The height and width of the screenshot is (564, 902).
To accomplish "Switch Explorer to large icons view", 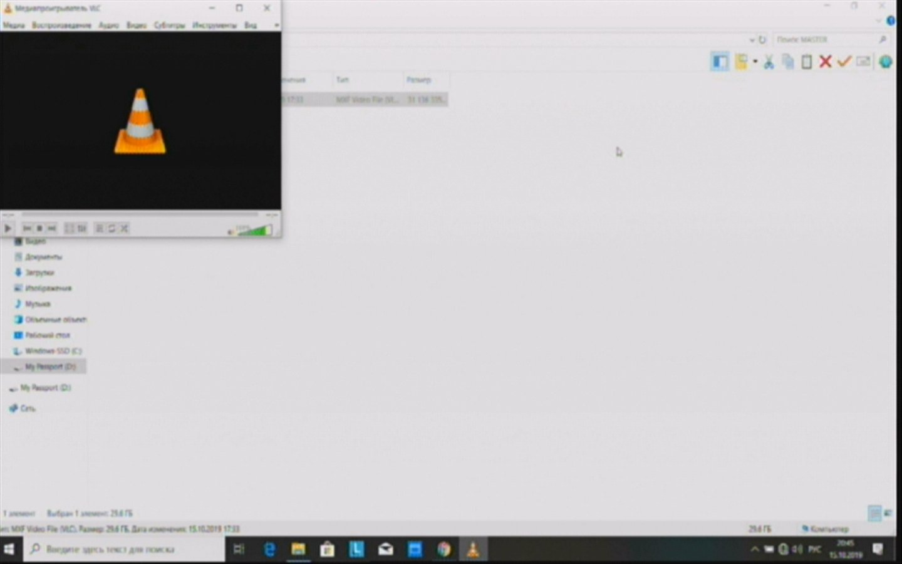I will tap(888, 514).
